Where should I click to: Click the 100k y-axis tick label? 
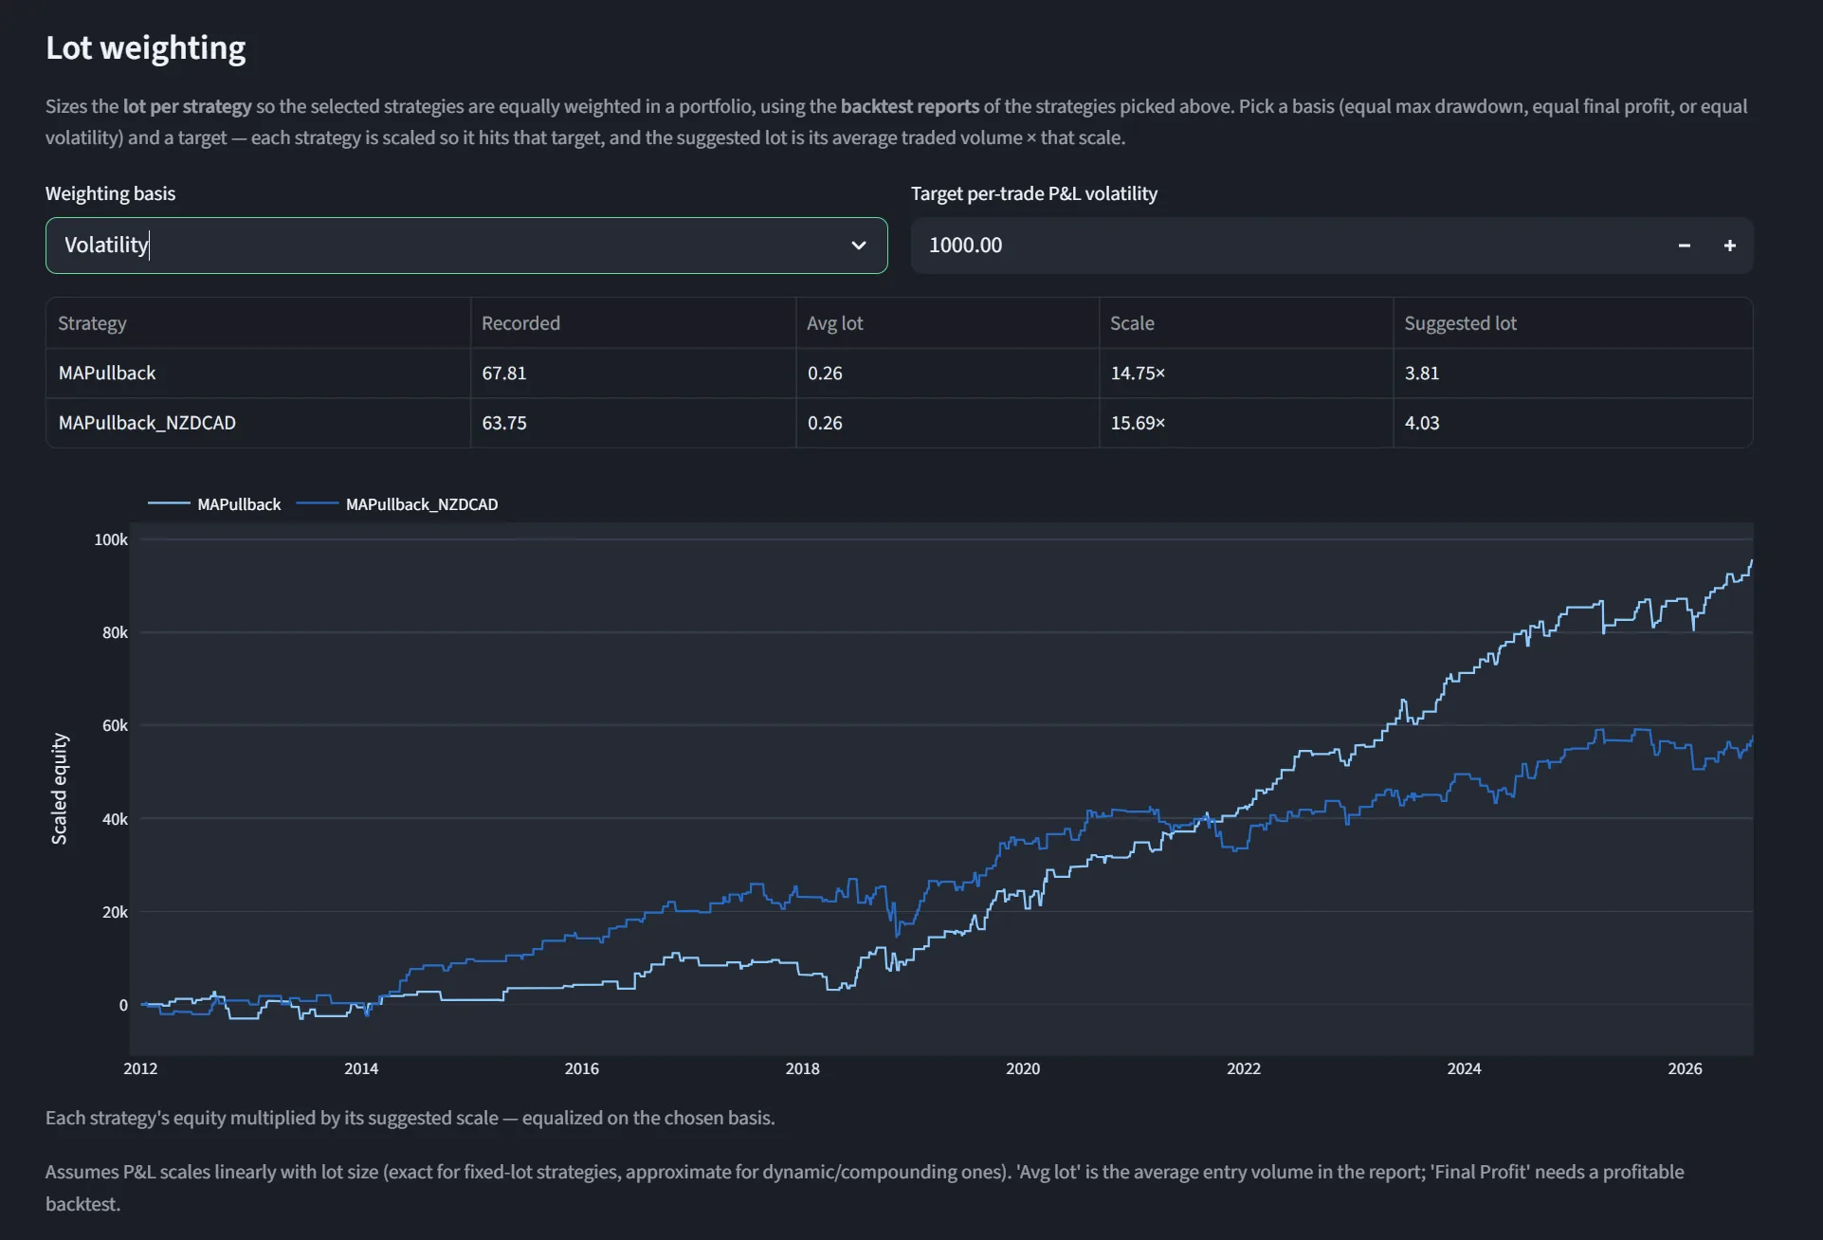tap(111, 539)
